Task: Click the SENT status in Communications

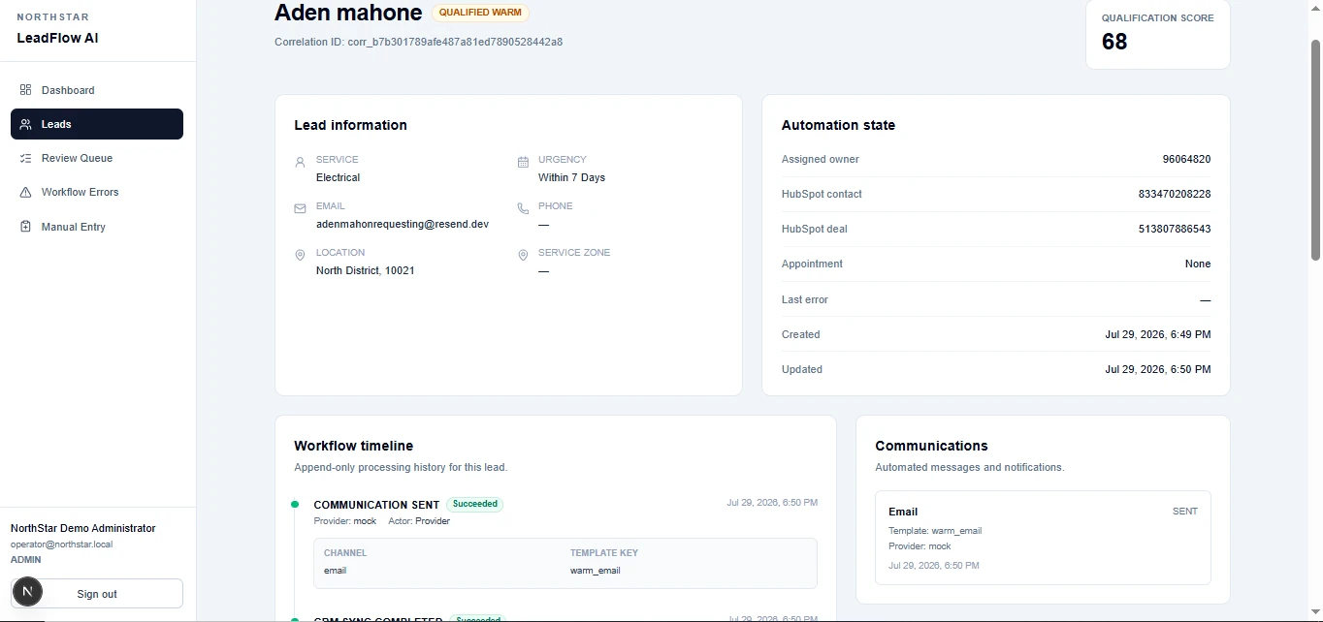Action: click(x=1185, y=511)
